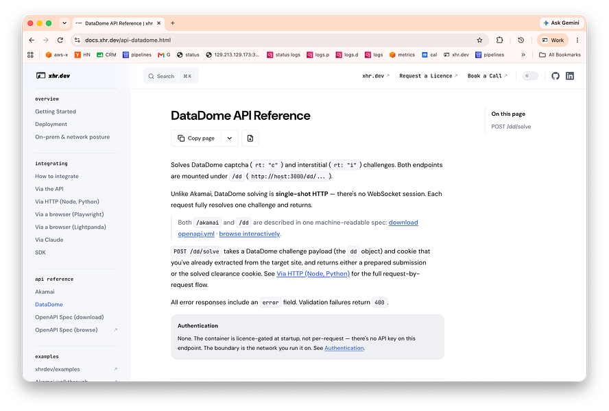609x411 pixels.
Task: Reload the page with the refresh icon
Action: (x=60, y=40)
